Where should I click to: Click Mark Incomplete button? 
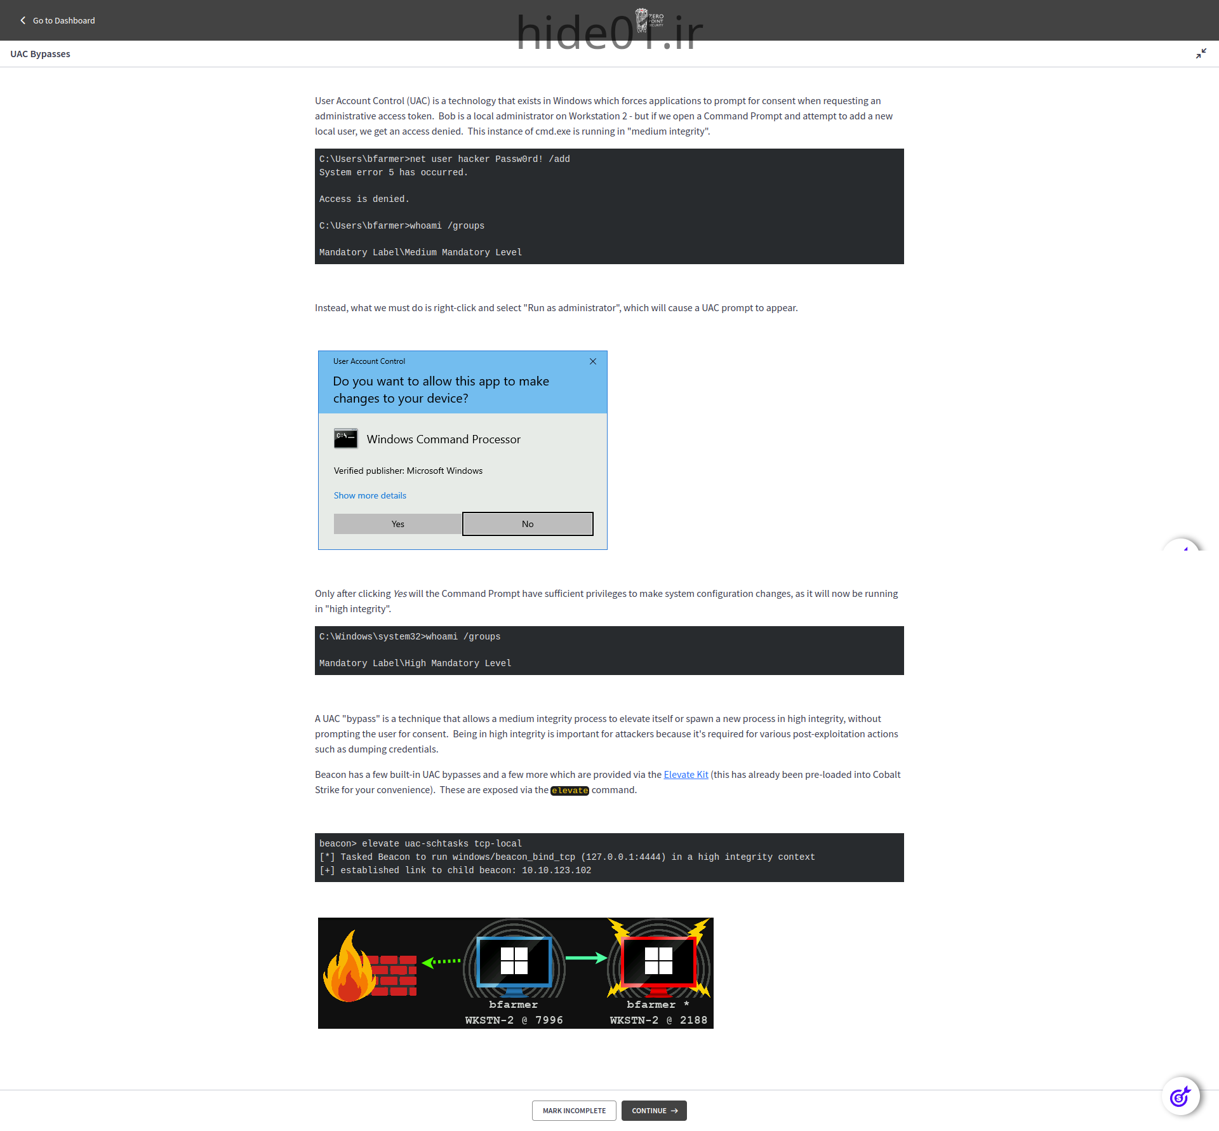(574, 1111)
